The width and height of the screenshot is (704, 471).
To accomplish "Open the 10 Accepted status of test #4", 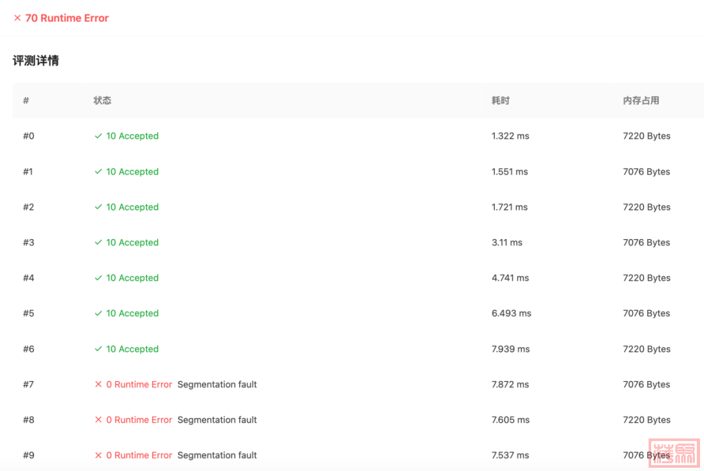I will (132, 278).
